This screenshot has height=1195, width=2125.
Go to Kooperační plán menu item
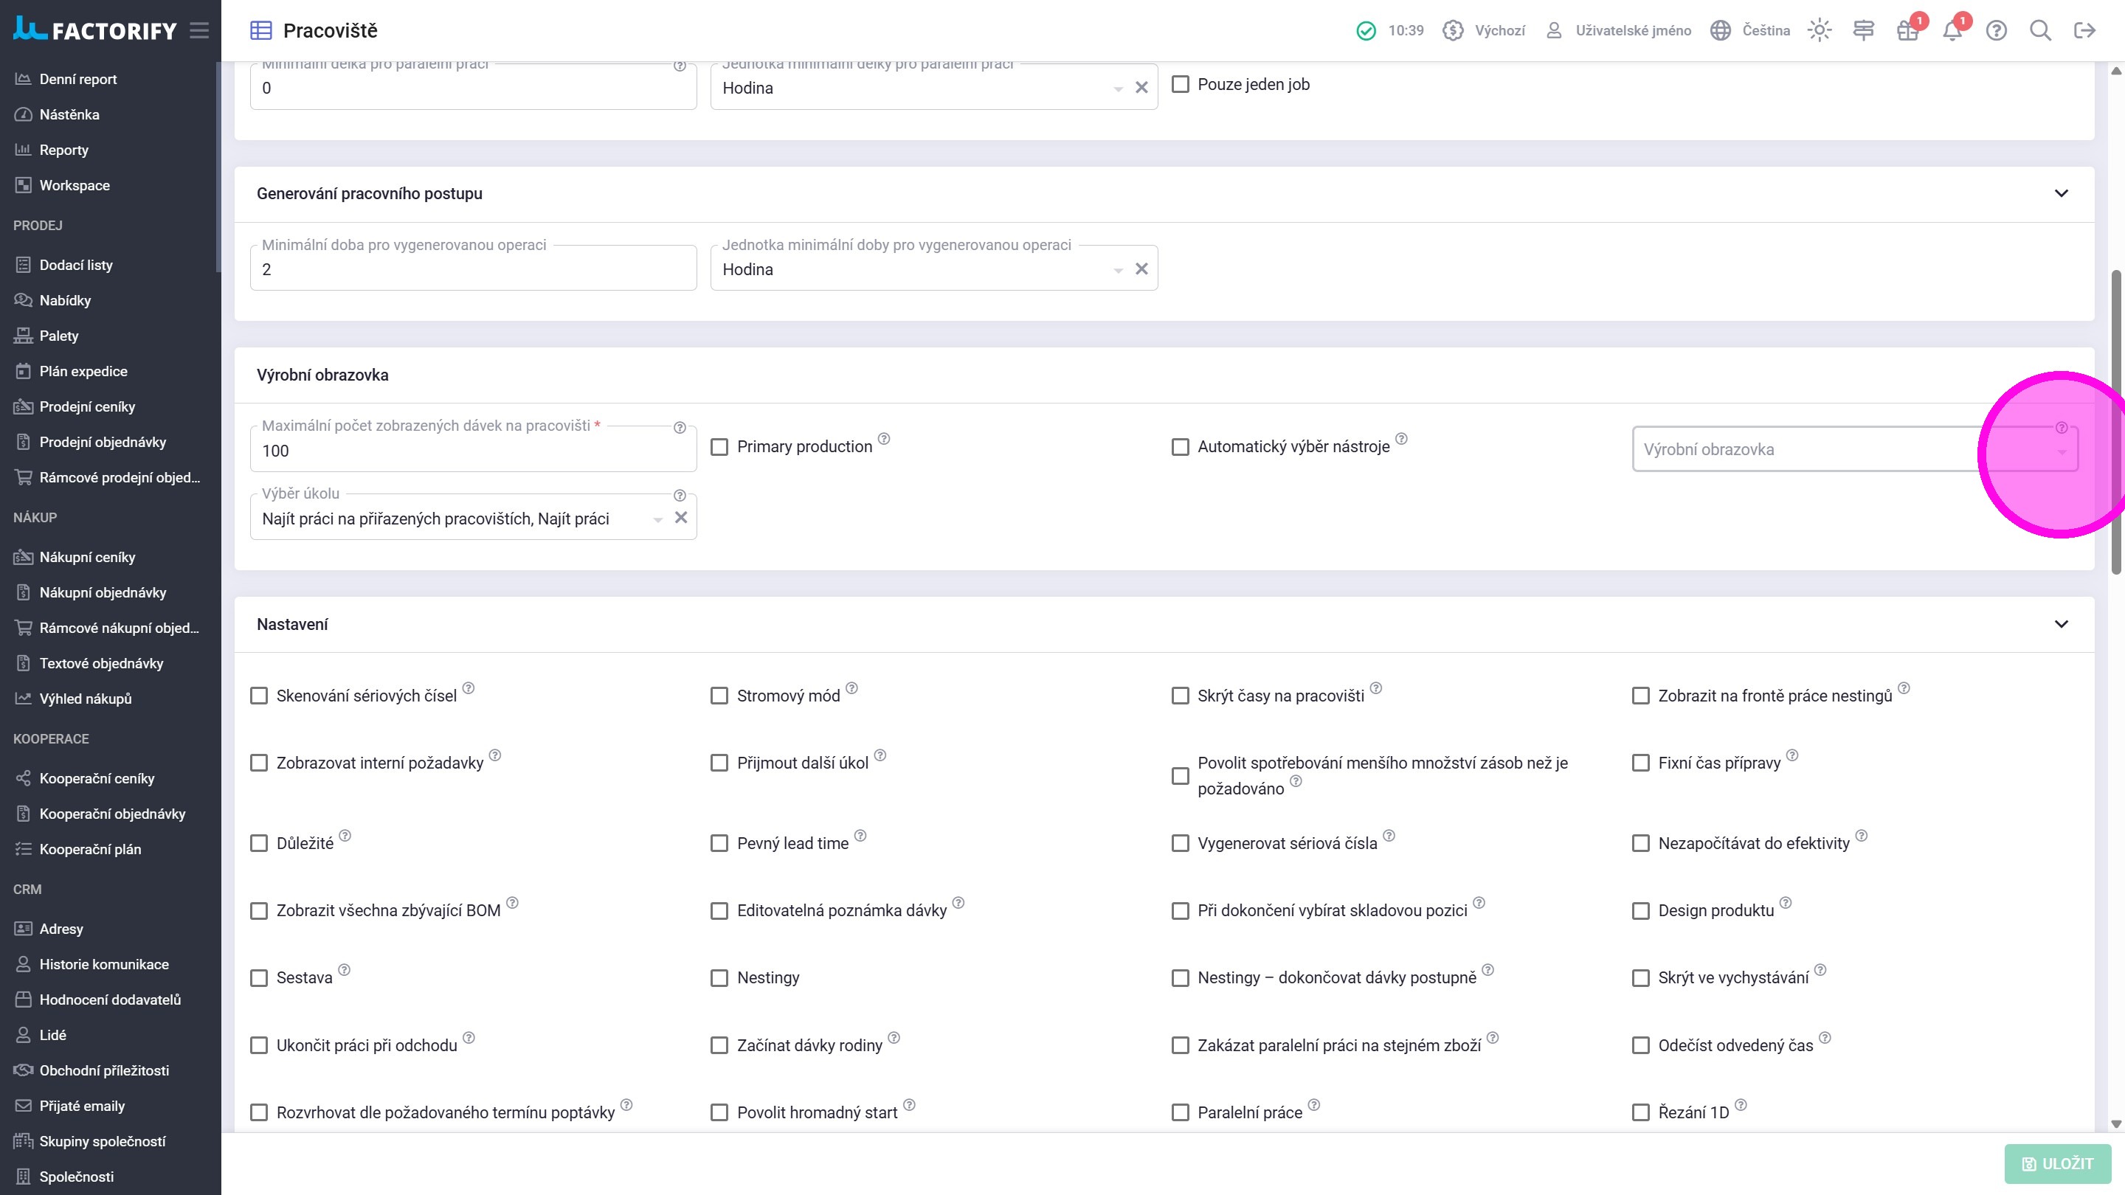tap(90, 850)
